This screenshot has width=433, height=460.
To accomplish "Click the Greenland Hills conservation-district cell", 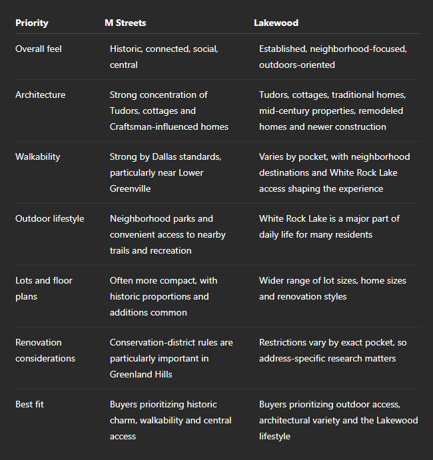I will [x=171, y=358].
